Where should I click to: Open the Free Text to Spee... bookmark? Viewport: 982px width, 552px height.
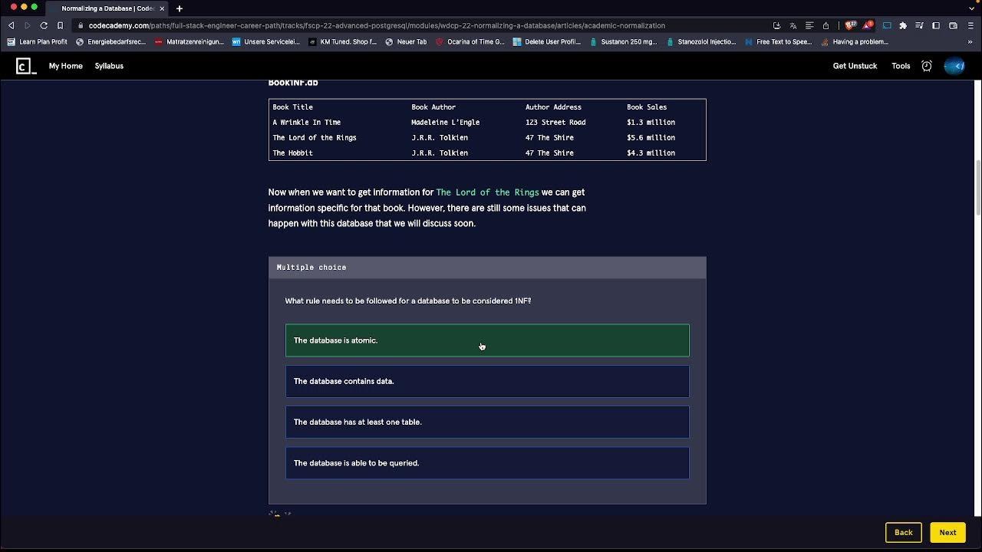(x=778, y=41)
